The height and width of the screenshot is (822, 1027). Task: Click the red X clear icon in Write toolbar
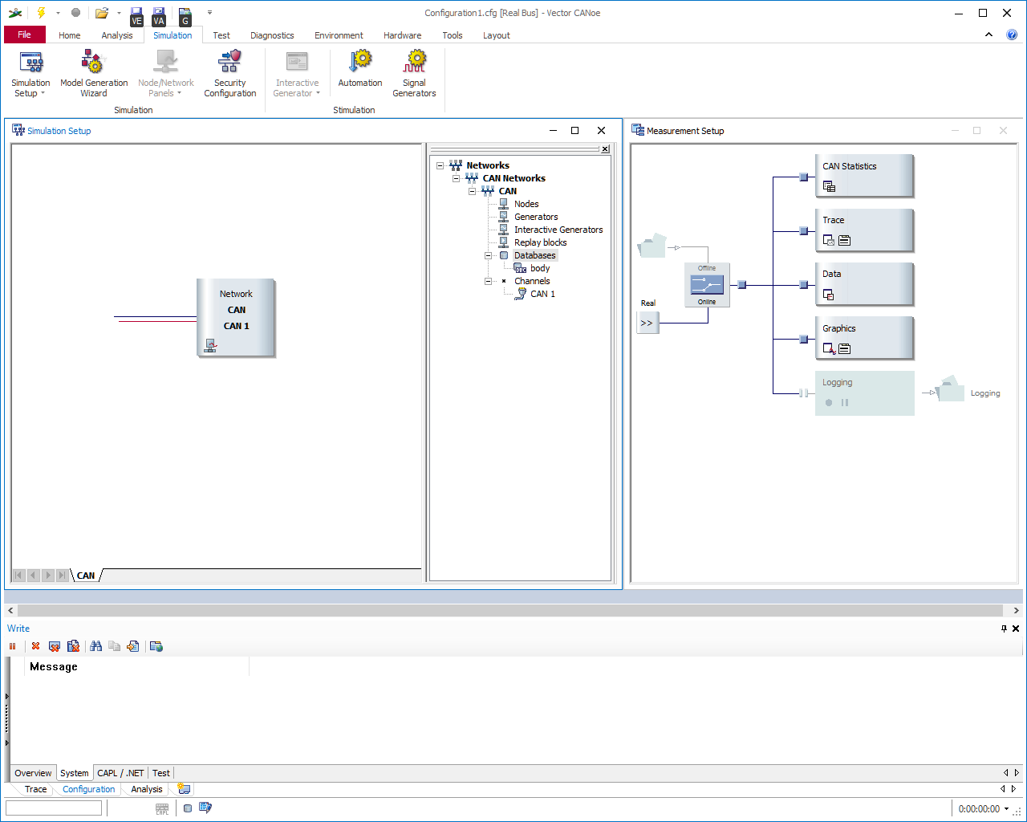click(x=35, y=646)
